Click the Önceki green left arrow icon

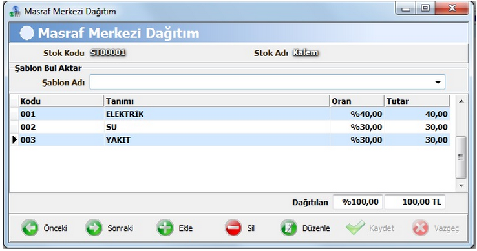point(30,228)
